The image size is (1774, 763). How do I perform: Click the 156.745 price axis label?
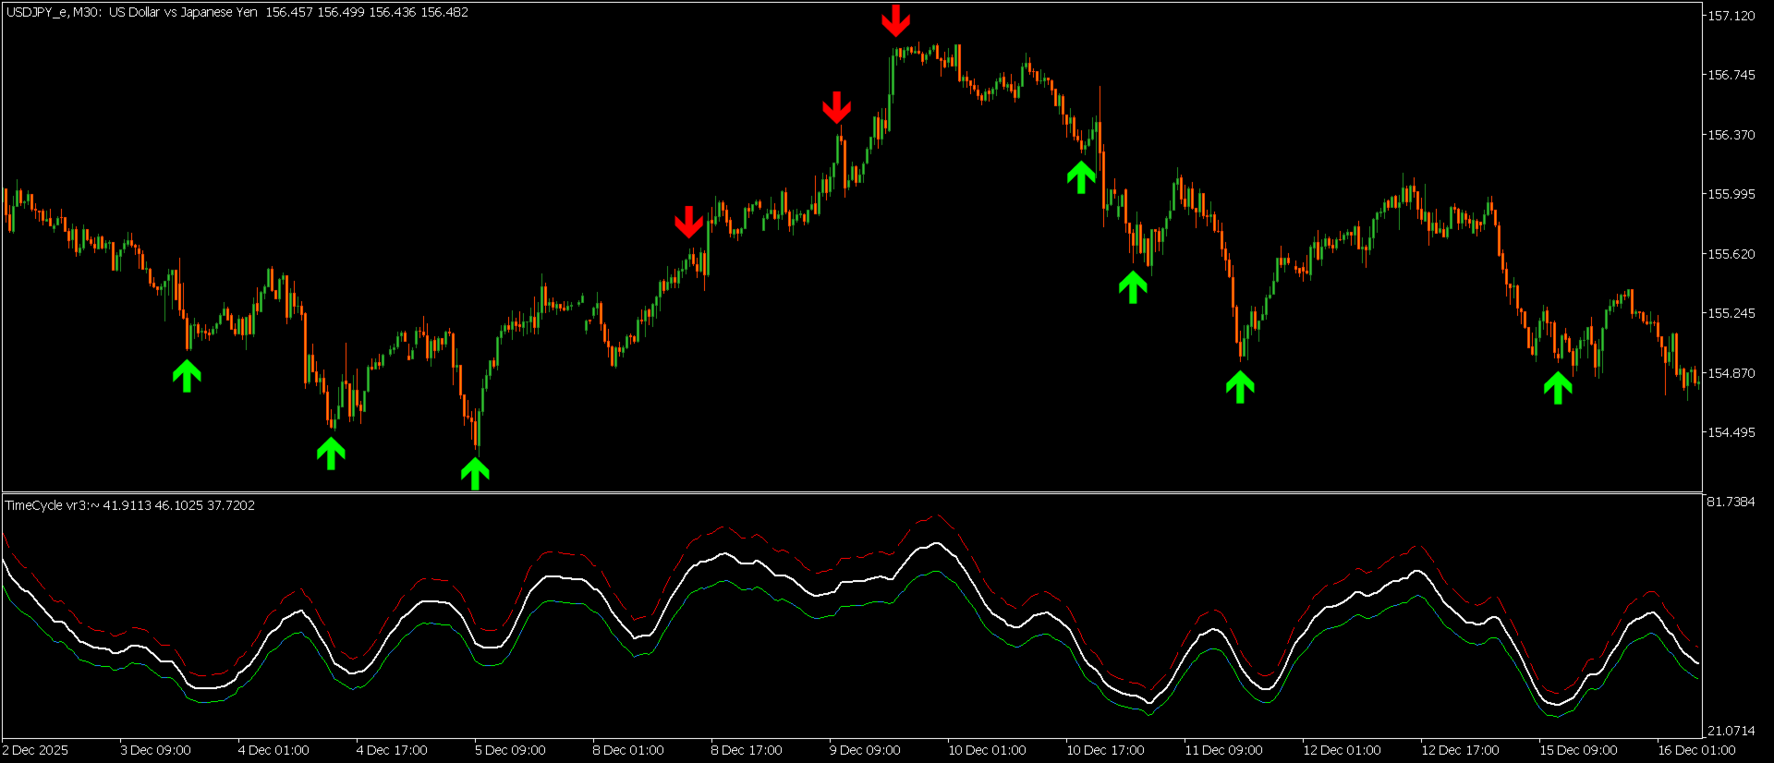pos(1731,75)
